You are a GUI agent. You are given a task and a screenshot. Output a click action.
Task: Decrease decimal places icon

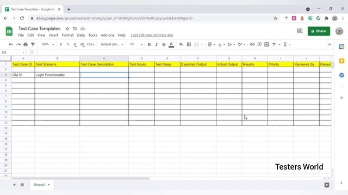(75, 44)
